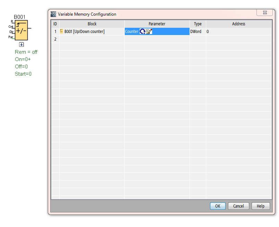Click the ID column header
Image resolution: width=279 pixels, height=227 pixels.
click(55, 24)
